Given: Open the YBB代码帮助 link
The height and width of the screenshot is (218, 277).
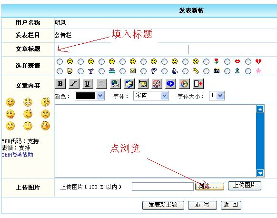Looking at the screenshot, I should point(17,155).
